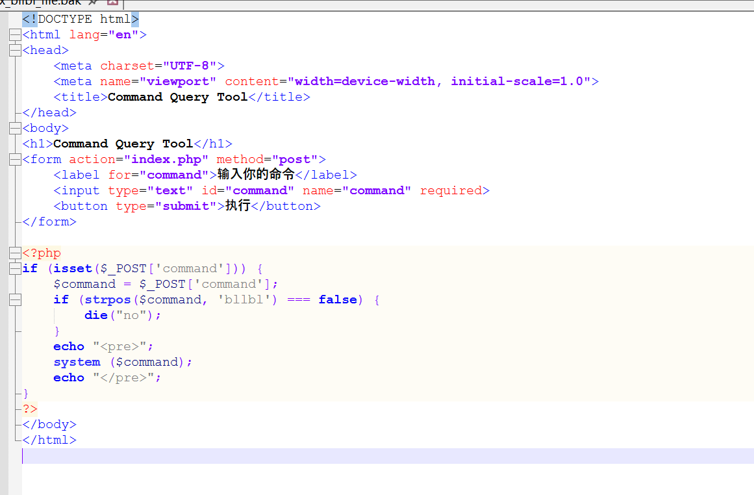Click the isset keyword
Screen dimensions: 754x495
tap(73, 268)
